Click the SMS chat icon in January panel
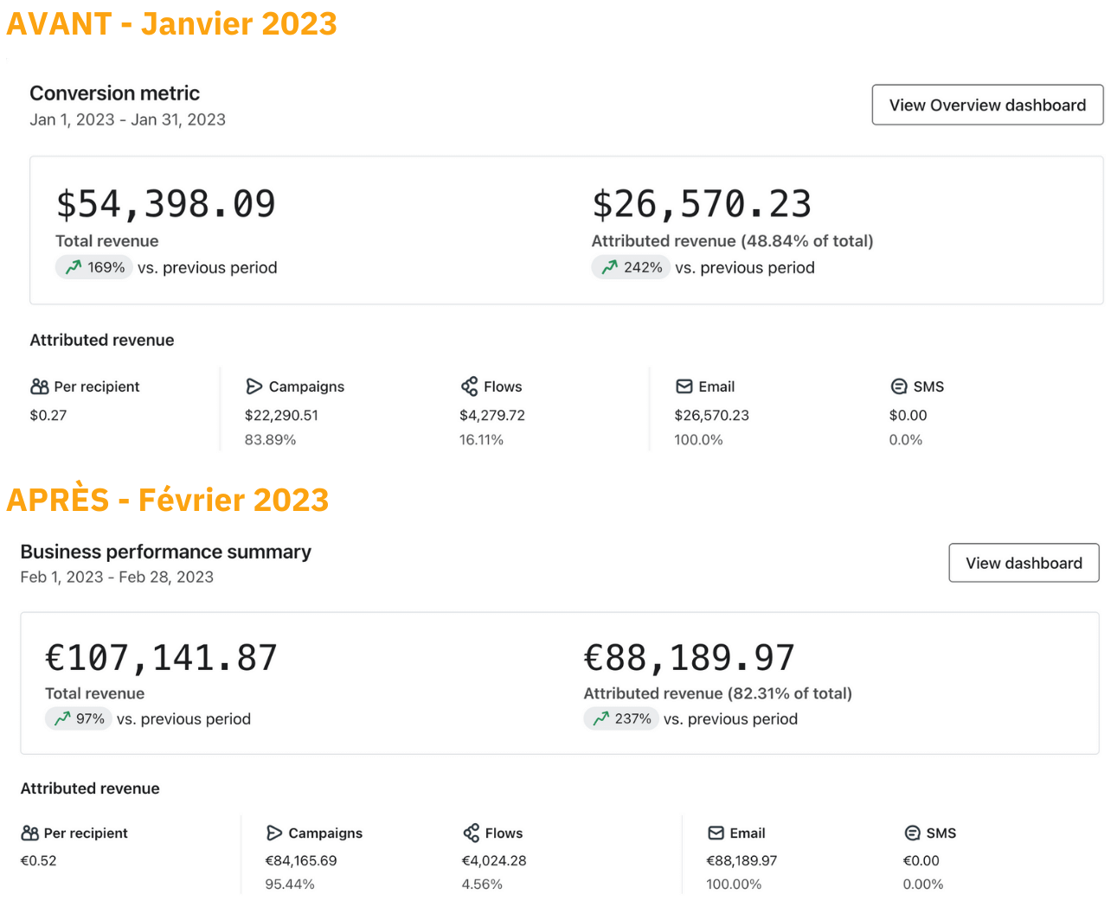1117x919 pixels. pyautogui.click(x=899, y=386)
